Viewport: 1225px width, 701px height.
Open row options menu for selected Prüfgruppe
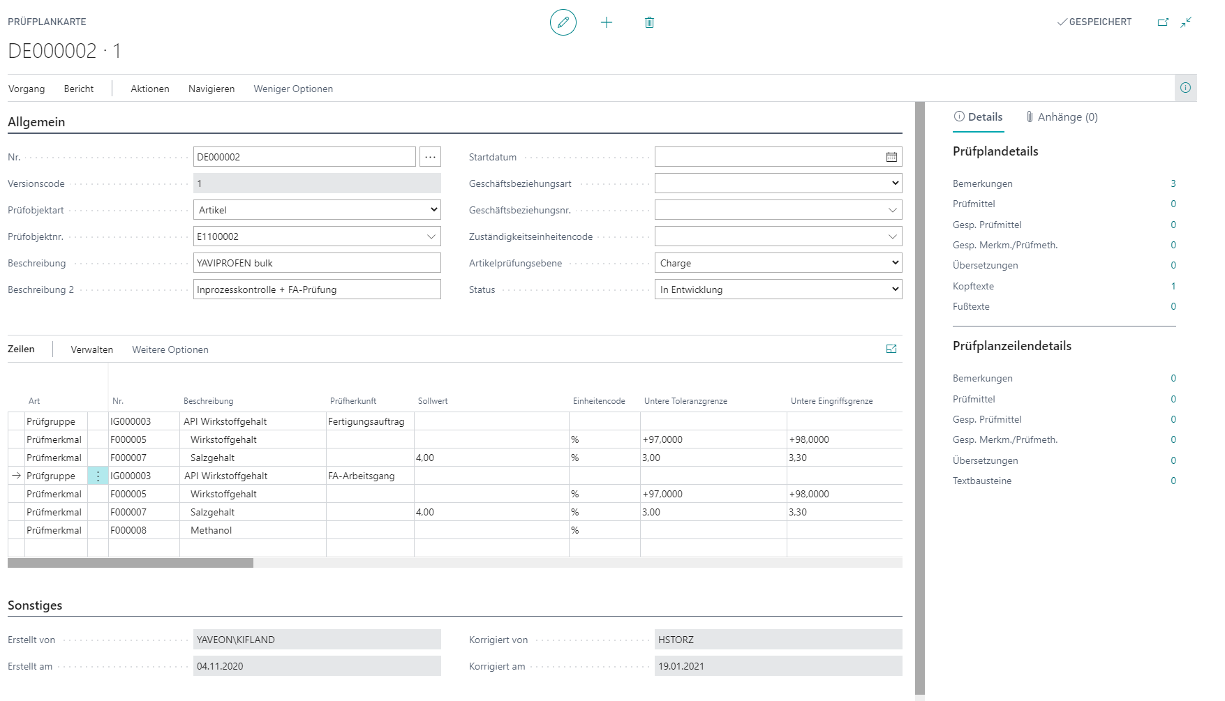click(x=98, y=476)
